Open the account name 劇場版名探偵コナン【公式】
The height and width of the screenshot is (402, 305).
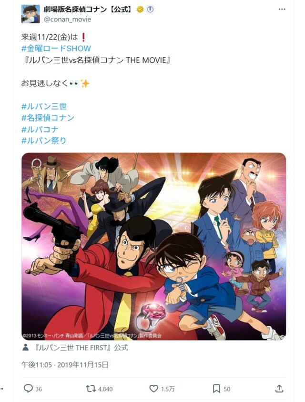tap(89, 10)
